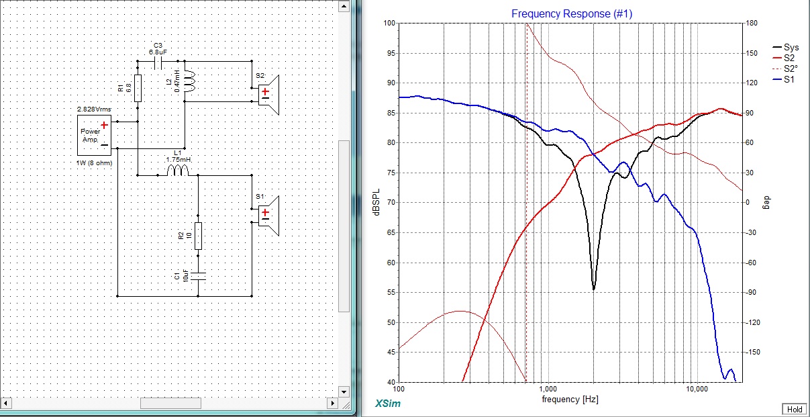
Task: Select capacitor C3 symbol
Action: point(159,63)
